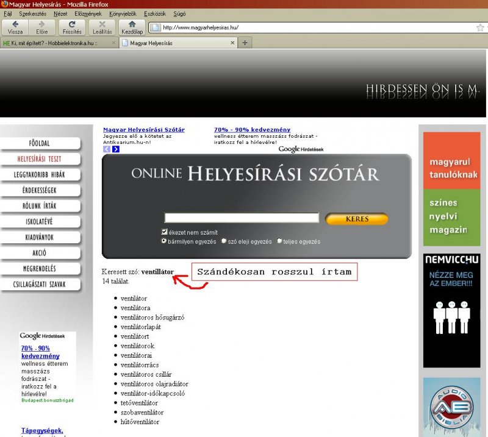Open the Könyvjelzők menu
The width and height of the screenshot is (488, 437).
(x=123, y=13)
